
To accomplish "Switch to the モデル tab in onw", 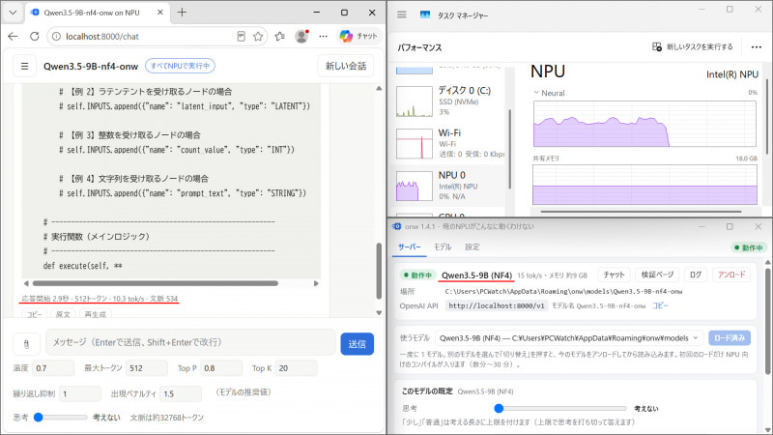I will click(443, 247).
